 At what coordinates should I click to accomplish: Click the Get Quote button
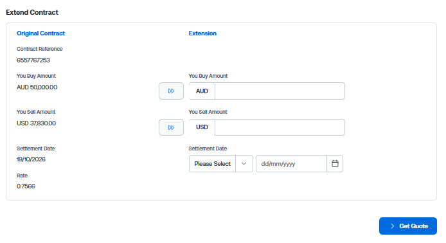(x=408, y=226)
